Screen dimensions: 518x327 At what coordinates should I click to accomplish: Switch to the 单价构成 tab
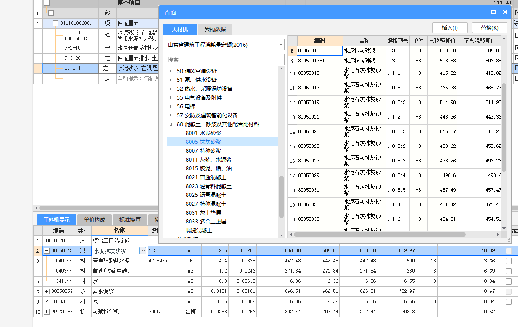click(x=95, y=219)
